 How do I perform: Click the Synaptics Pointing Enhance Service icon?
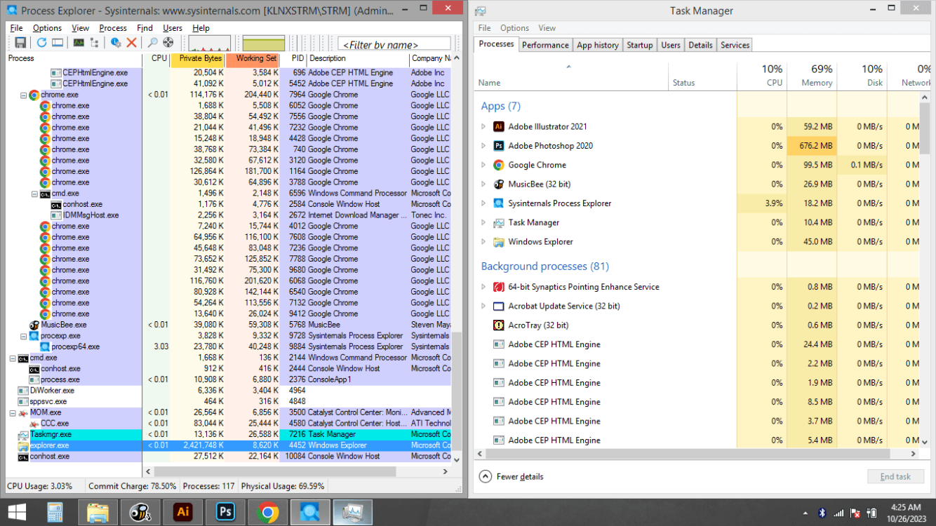tap(499, 287)
